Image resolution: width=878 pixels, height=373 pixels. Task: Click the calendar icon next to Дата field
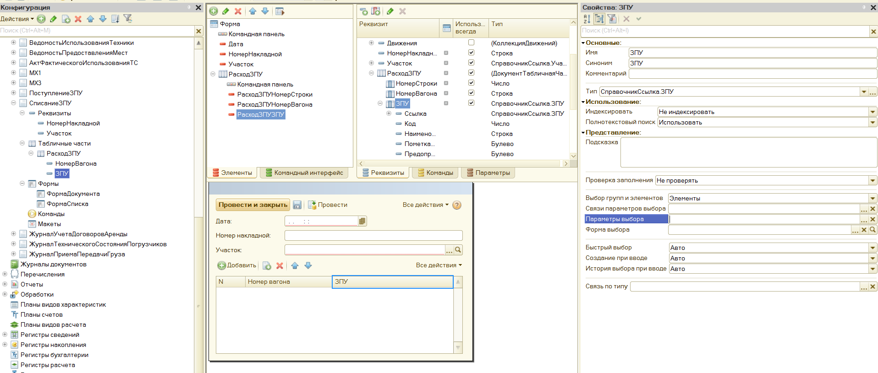(x=362, y=222)
